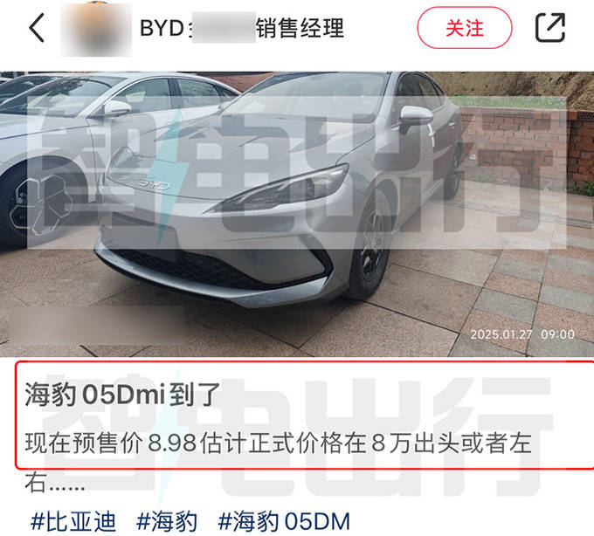Click the BYD logo on the car hood

[x=153, y=184]
